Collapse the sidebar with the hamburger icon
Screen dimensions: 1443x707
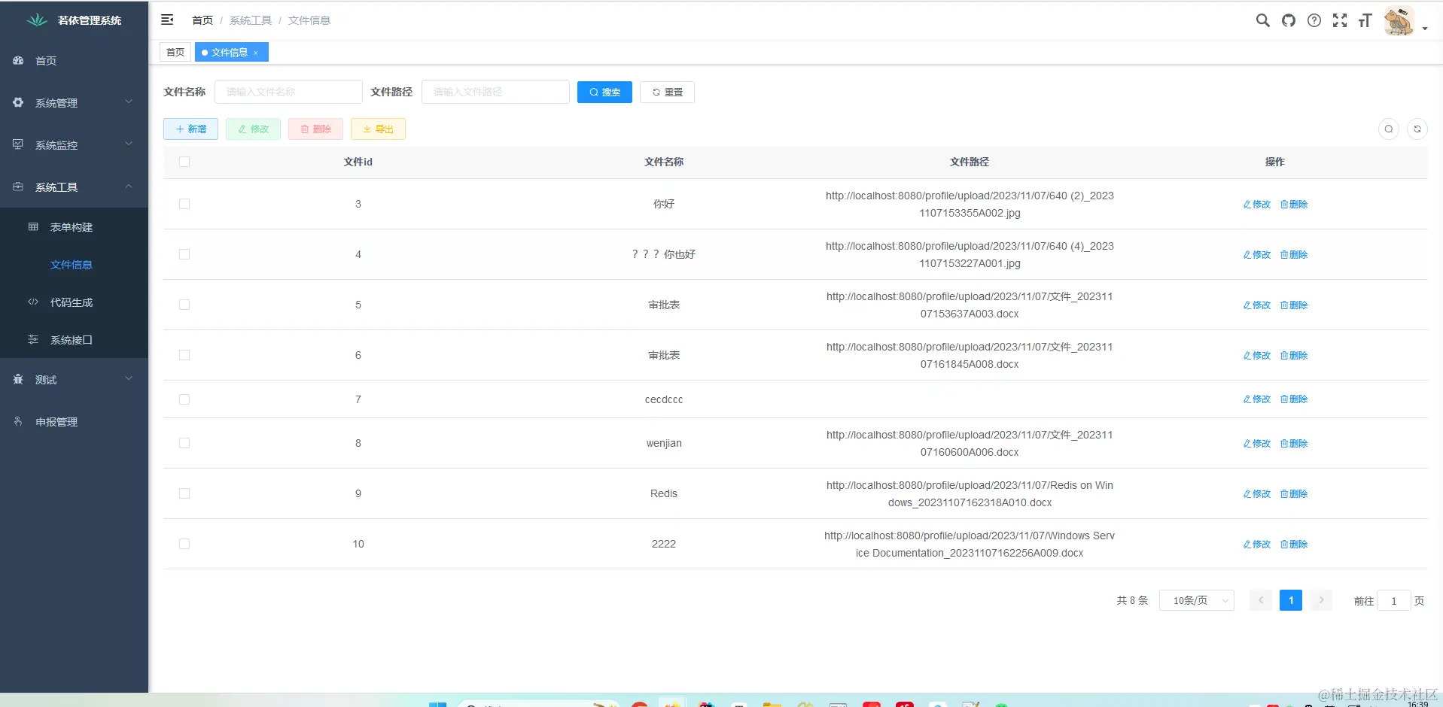[x=167, y=20]
